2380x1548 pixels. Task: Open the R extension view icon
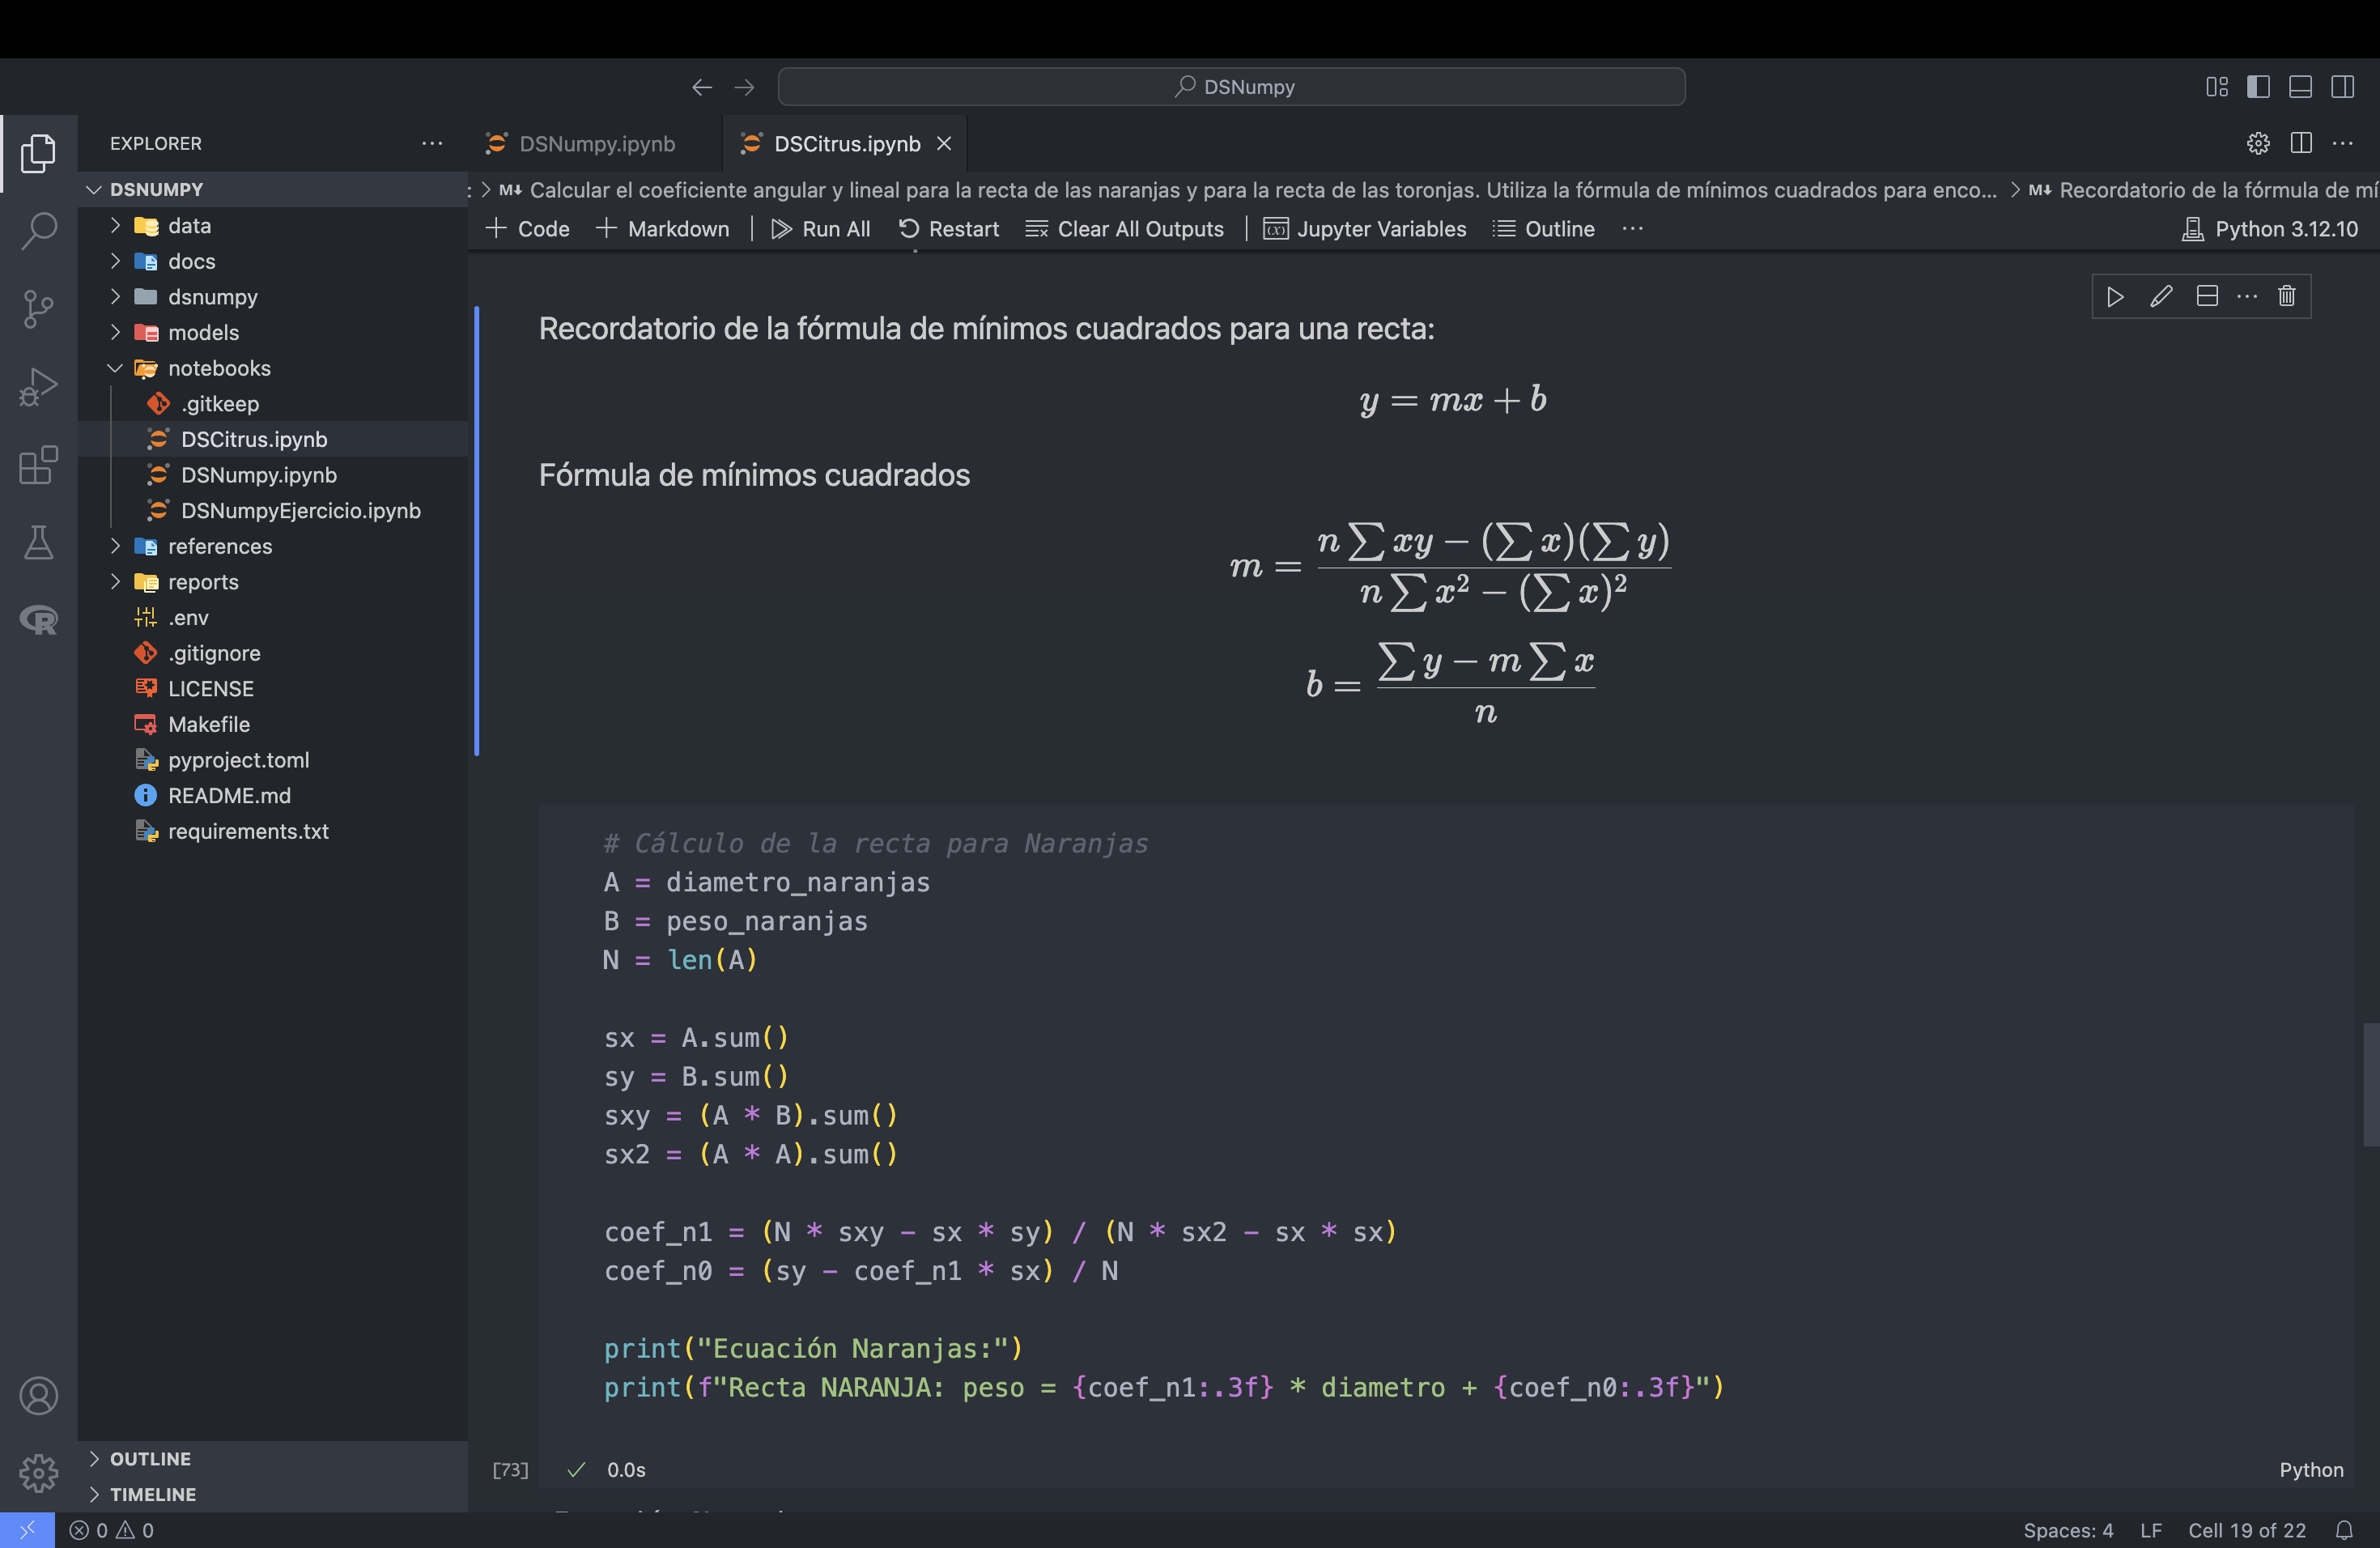coord(38,620)
